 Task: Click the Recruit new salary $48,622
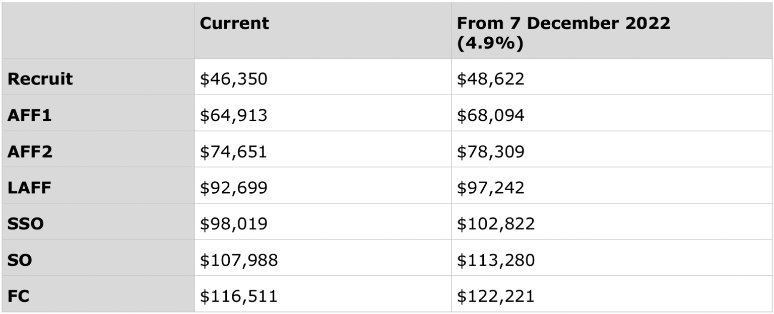490,79
